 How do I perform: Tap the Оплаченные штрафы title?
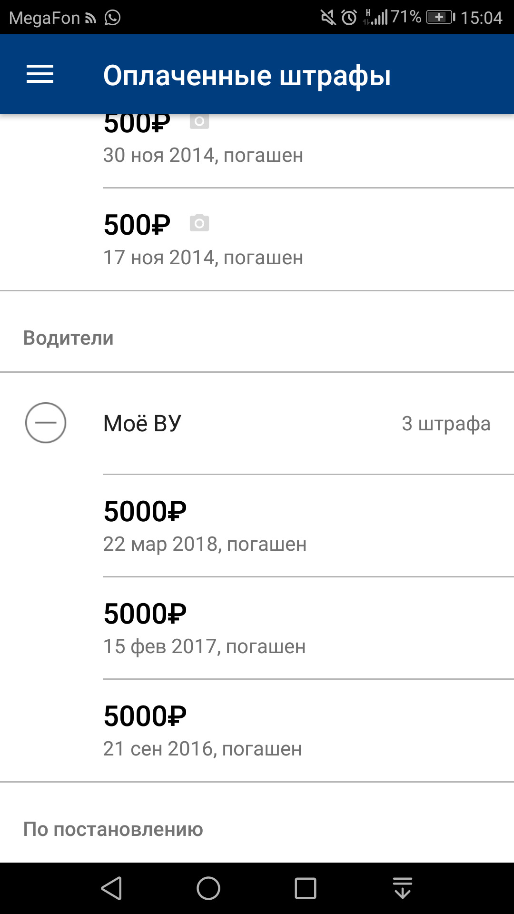coord(247,75)
